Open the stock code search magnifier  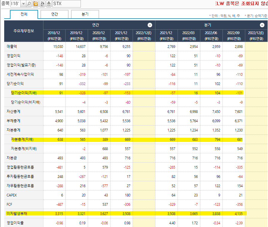(29, 4)
